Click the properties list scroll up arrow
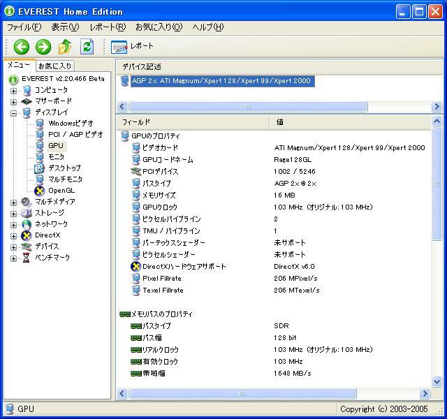This screenshot has height=419, width=447. pos(437,122)
